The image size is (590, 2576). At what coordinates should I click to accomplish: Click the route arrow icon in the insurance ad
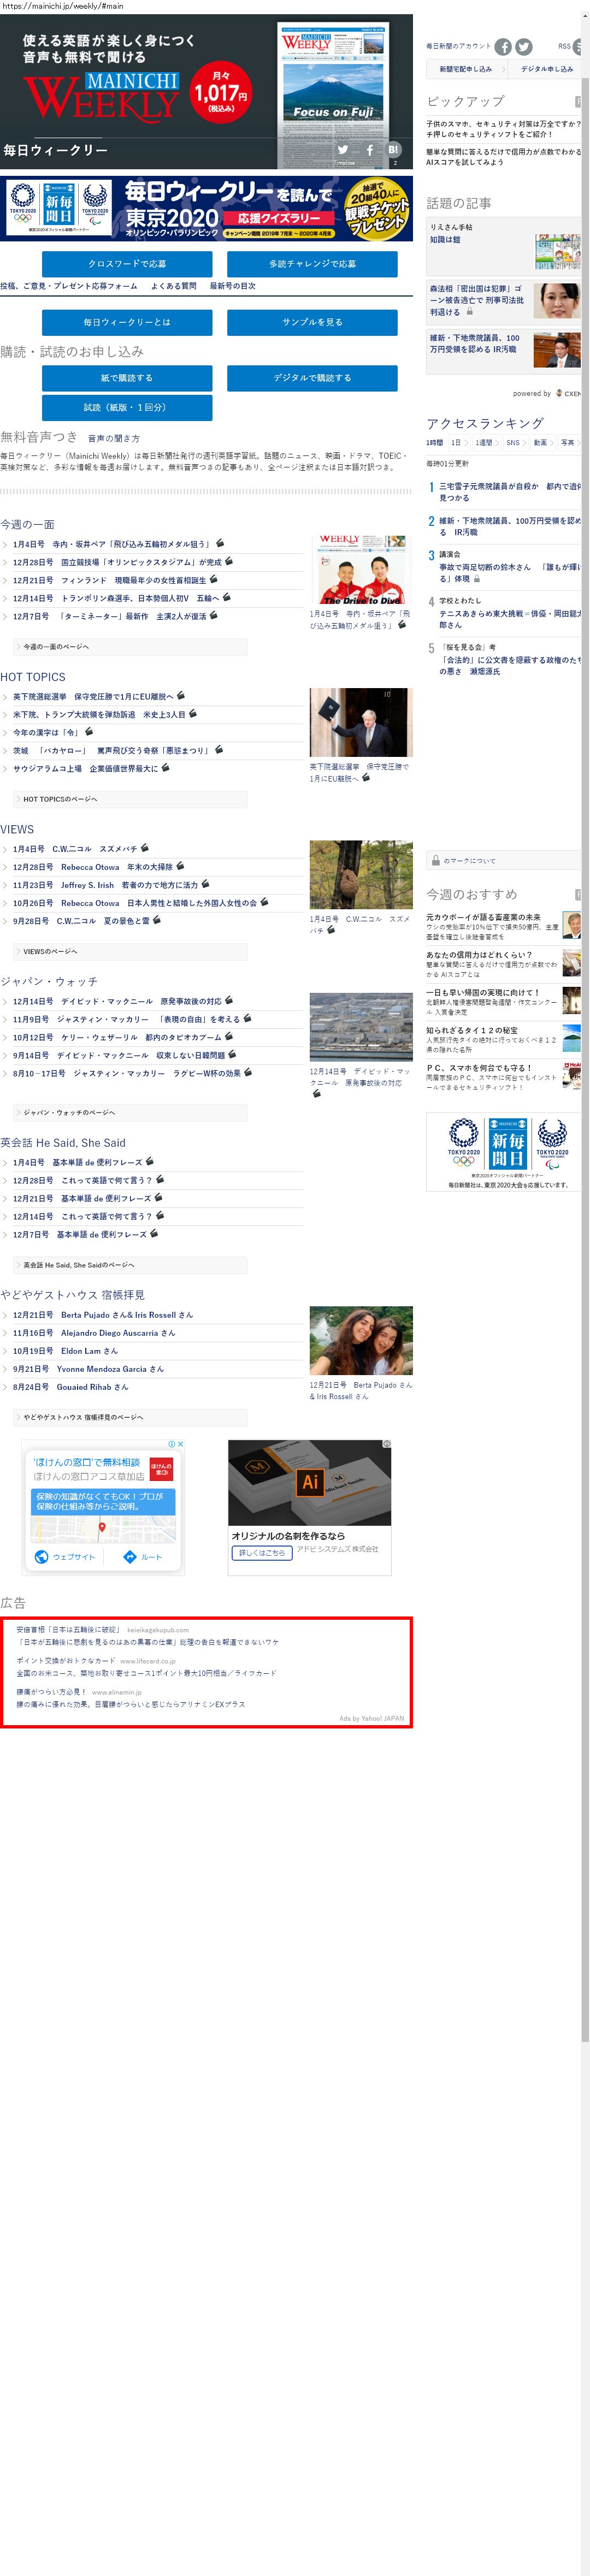pyautogui.click(x=129, y=1557)
